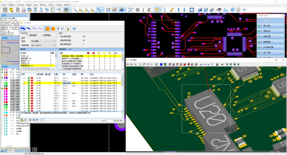Viewport: 287px width, 155px height.
Task: Click the lightbulb icon in main toolbar
Action: [165, 10]
